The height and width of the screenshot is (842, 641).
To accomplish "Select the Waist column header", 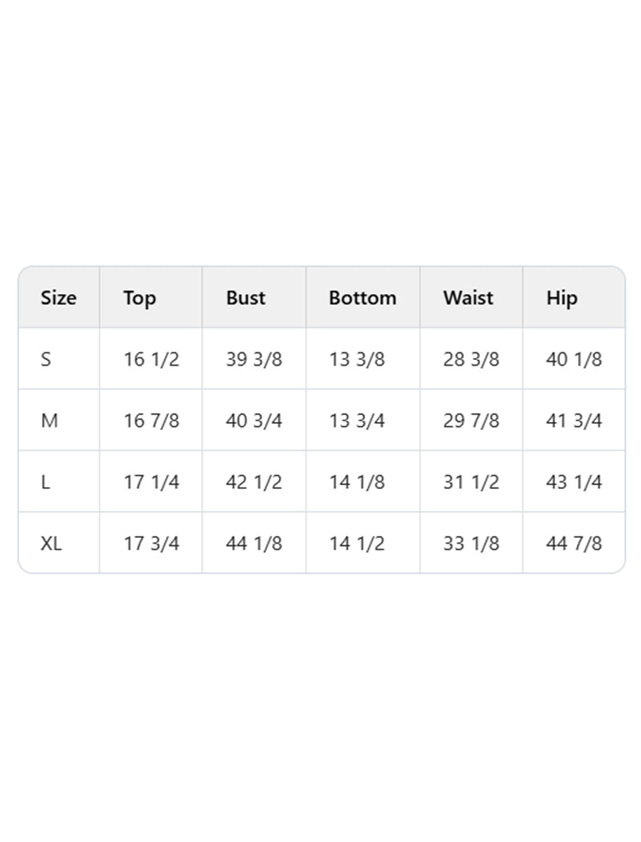I will (x=468, y=298).
